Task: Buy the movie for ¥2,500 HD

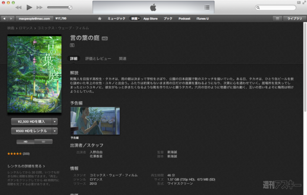Action: (31, 121)
